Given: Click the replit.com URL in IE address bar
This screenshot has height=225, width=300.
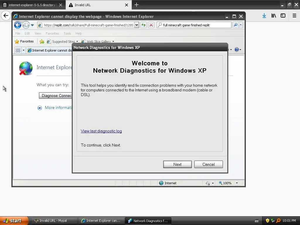Looking at the screenshot, I should pyautogui.click(x=88, y=25).
